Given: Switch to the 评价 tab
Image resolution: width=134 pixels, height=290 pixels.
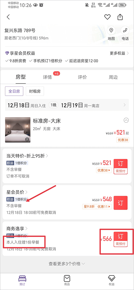Looking at the screenshot, I should 82,77.
